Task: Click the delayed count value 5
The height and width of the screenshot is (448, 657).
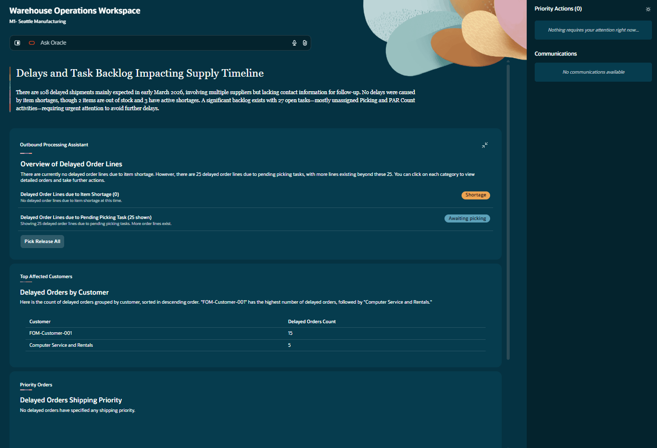Action: point(289,345)
